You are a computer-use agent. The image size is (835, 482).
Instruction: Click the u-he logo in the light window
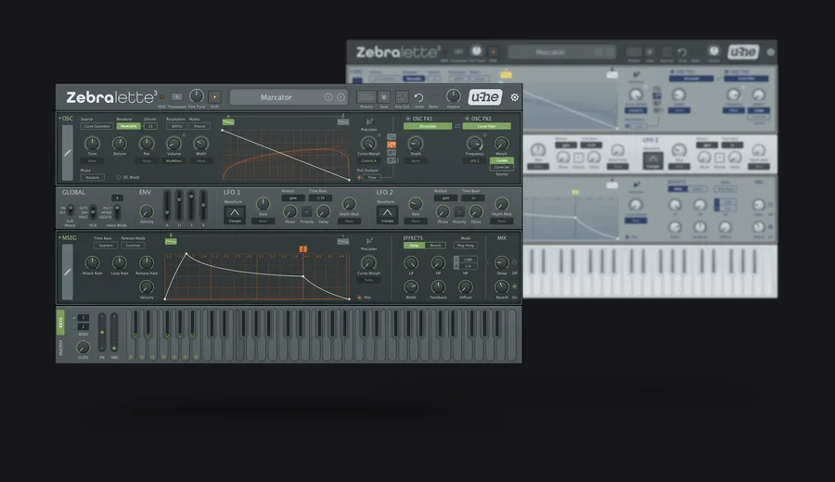[743, 52]
